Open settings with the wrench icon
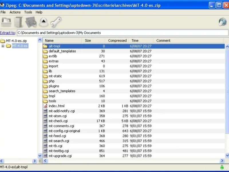The height and width of the screenshot is (172, 229). [56, 22]
